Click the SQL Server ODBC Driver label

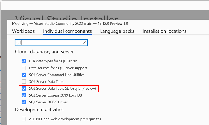[48, 102]
